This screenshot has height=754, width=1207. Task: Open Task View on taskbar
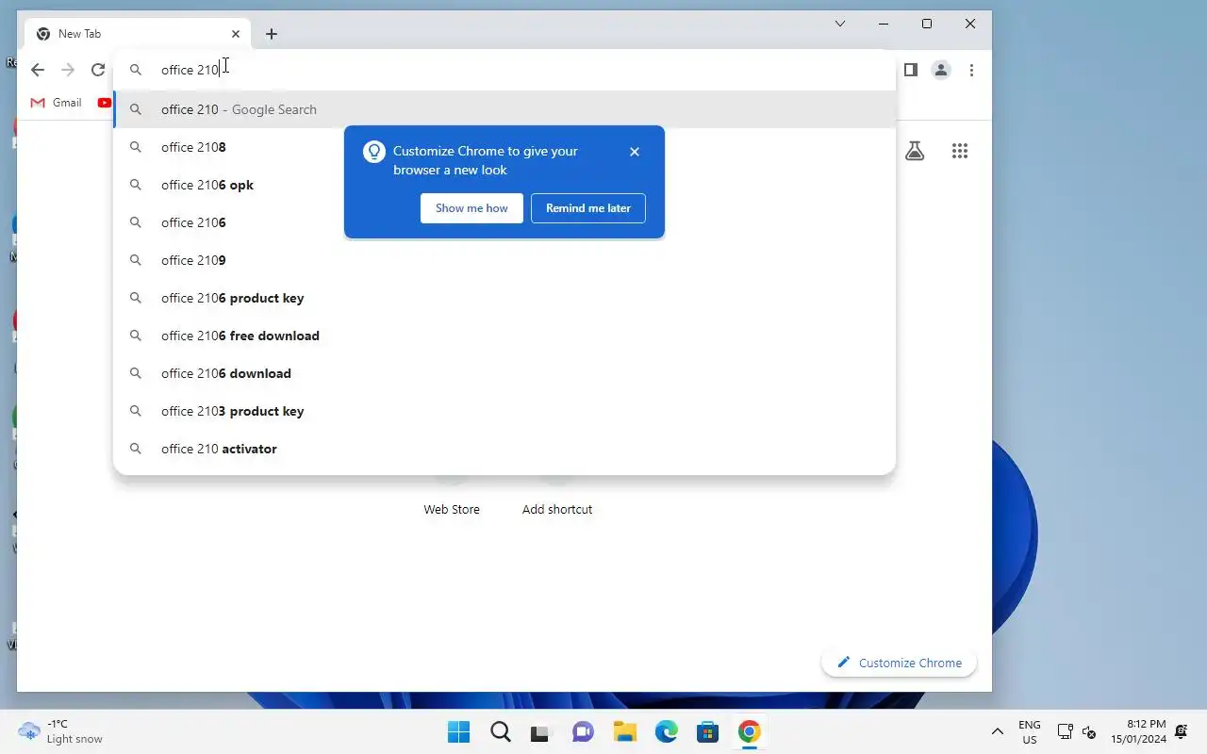point(539,732)
